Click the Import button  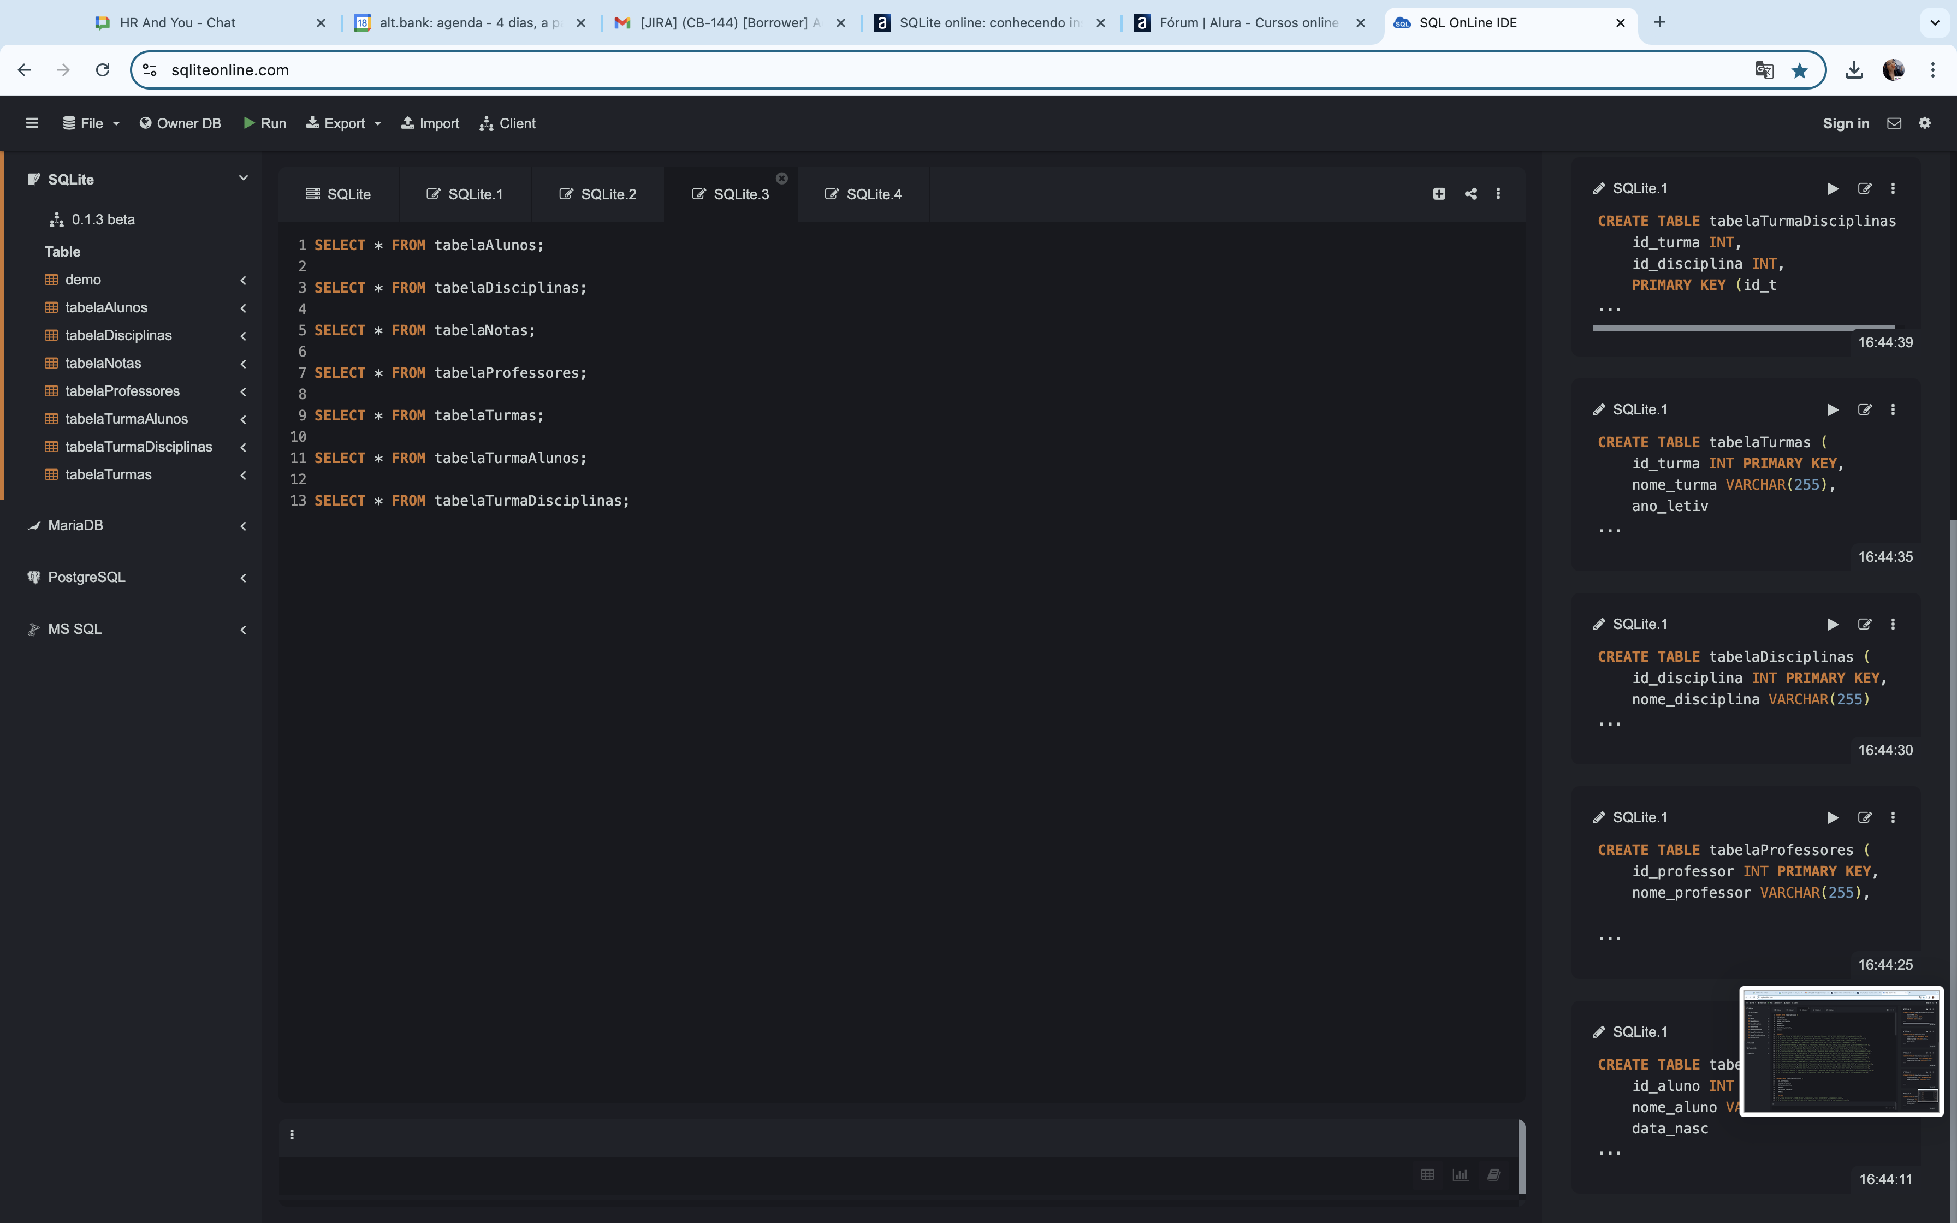click(430, 123)
